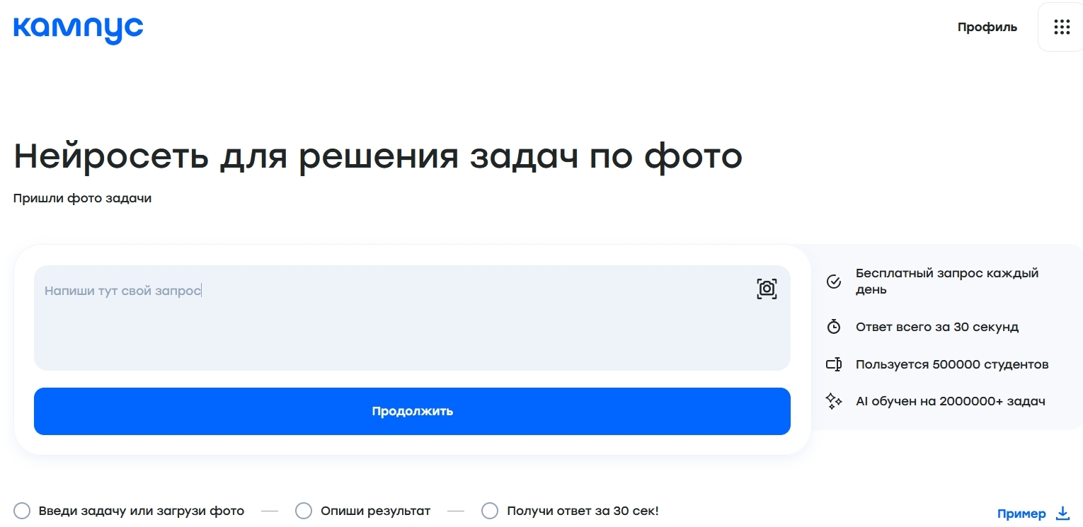Select the Получи ответ за 30 сек step circle
The width and height of the screenshot is (1083, 527).
click(x=490, y=511)
